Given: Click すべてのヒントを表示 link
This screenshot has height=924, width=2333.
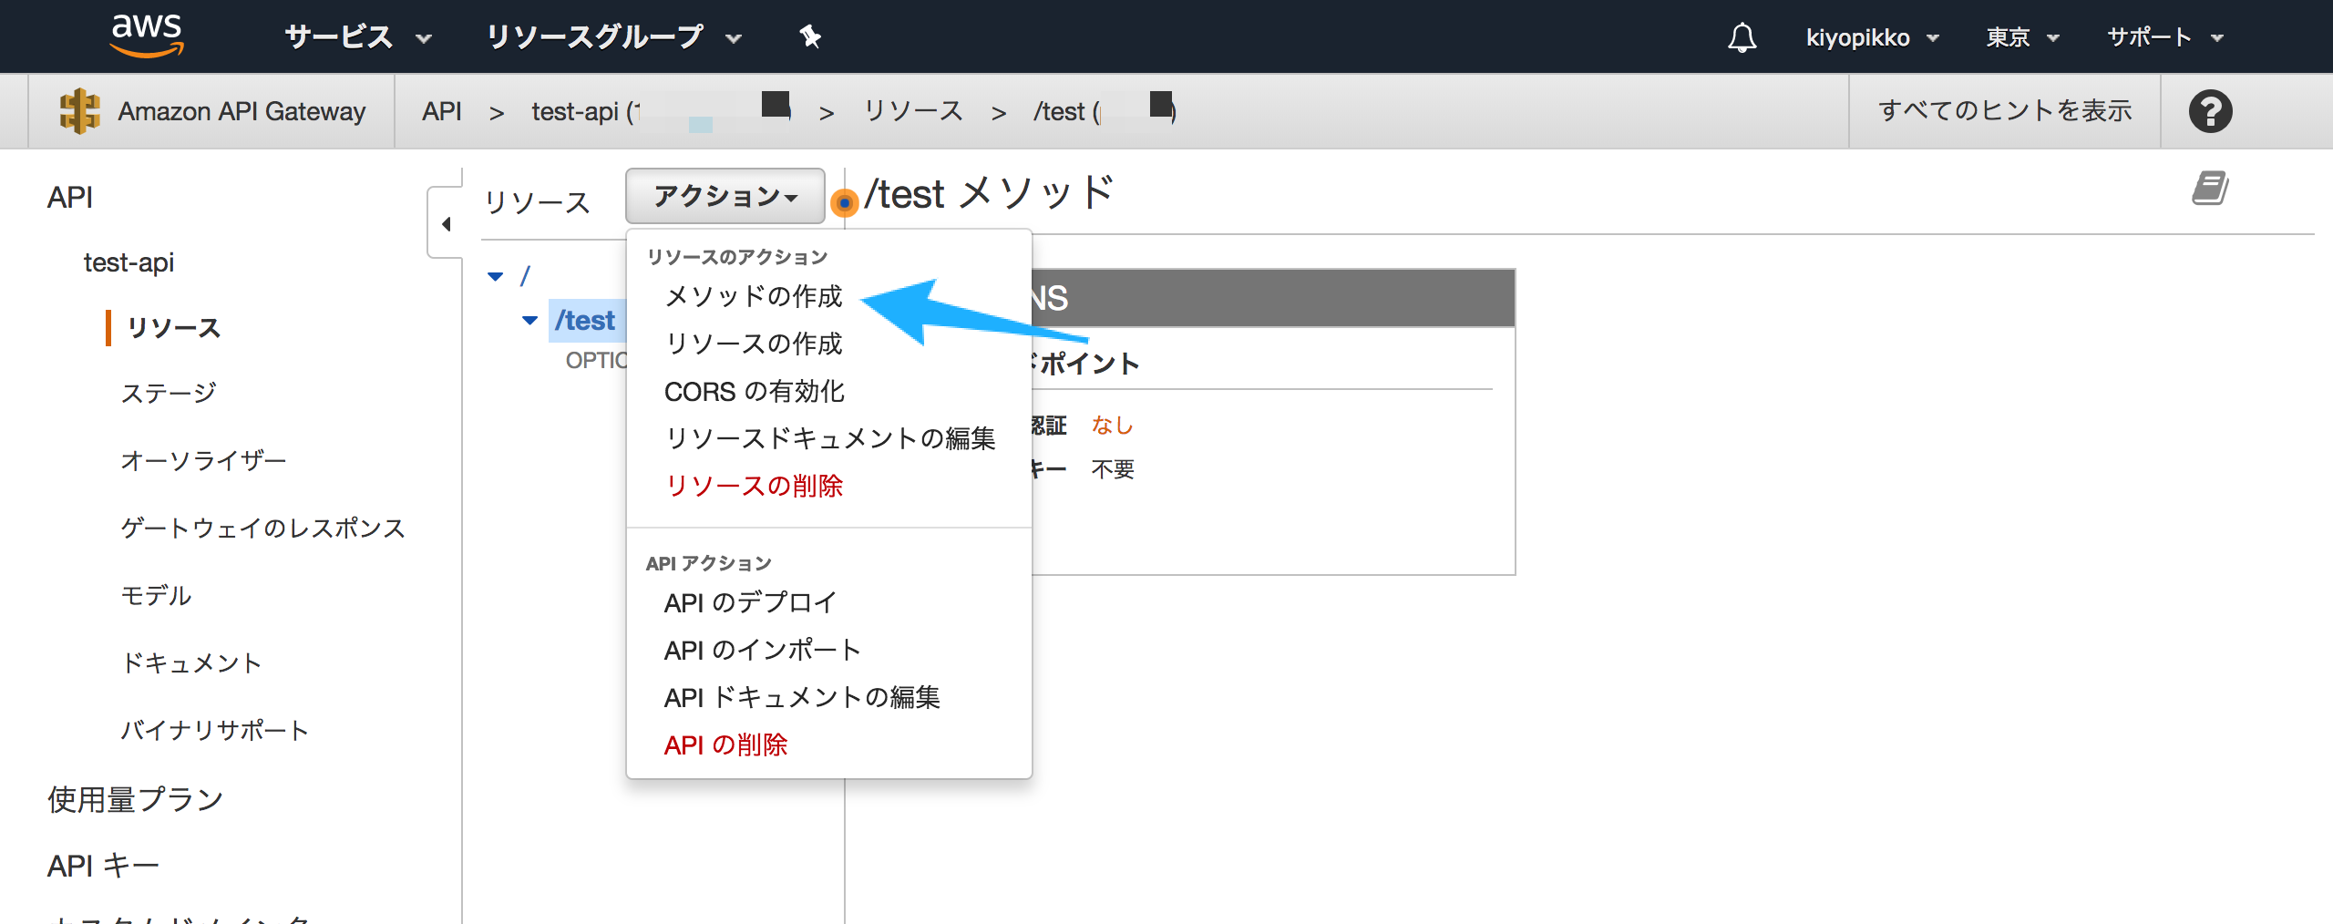Looking at the screenshot, I should point(2004,111).
